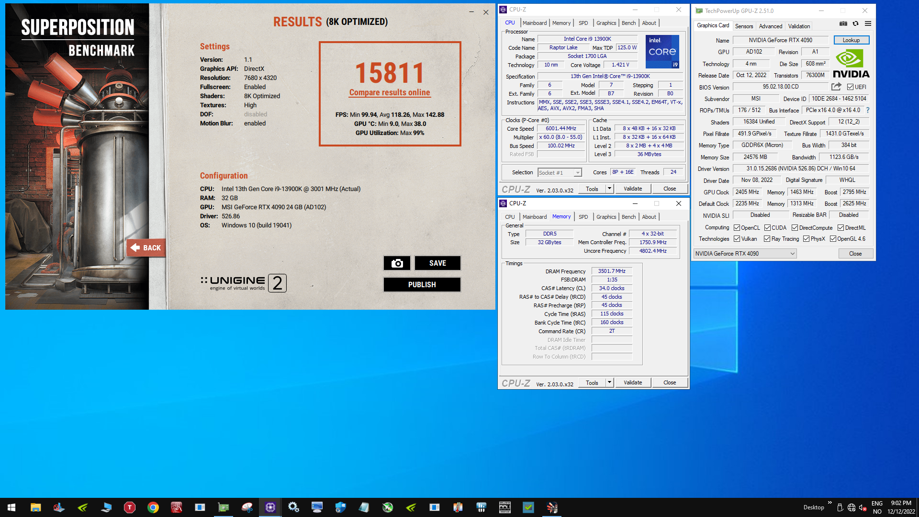Click the thermometer icon on the taskbar

(x=458, y=507)
